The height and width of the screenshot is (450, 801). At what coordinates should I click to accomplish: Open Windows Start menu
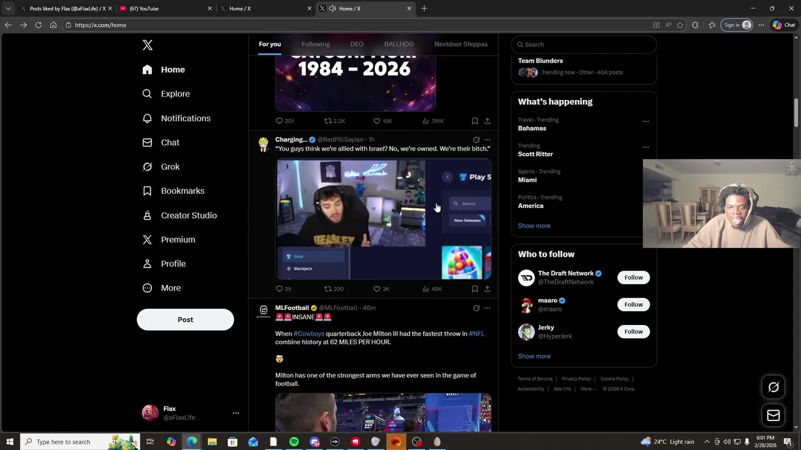point(10,442)
